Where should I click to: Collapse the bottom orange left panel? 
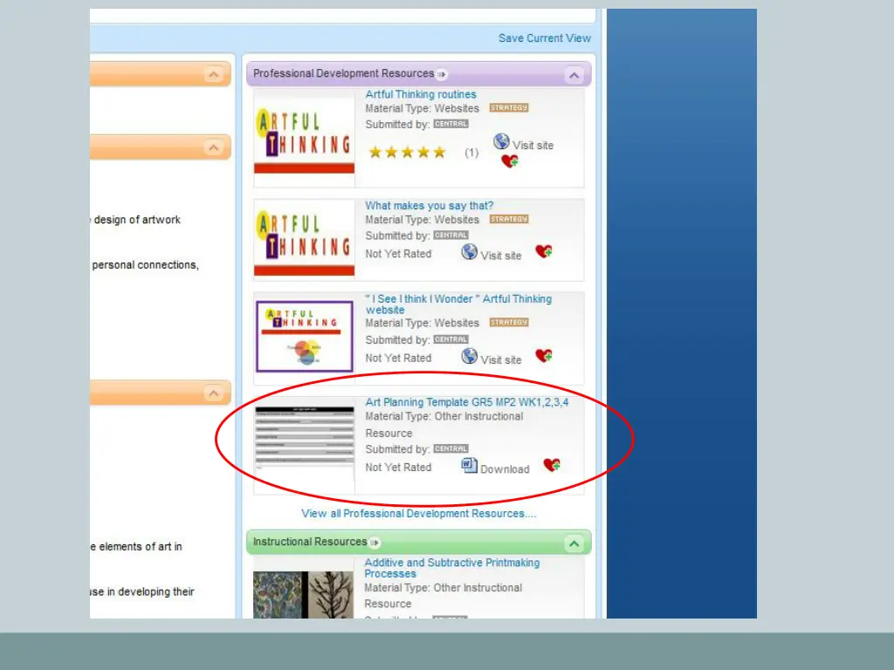(x=213, y=394)
